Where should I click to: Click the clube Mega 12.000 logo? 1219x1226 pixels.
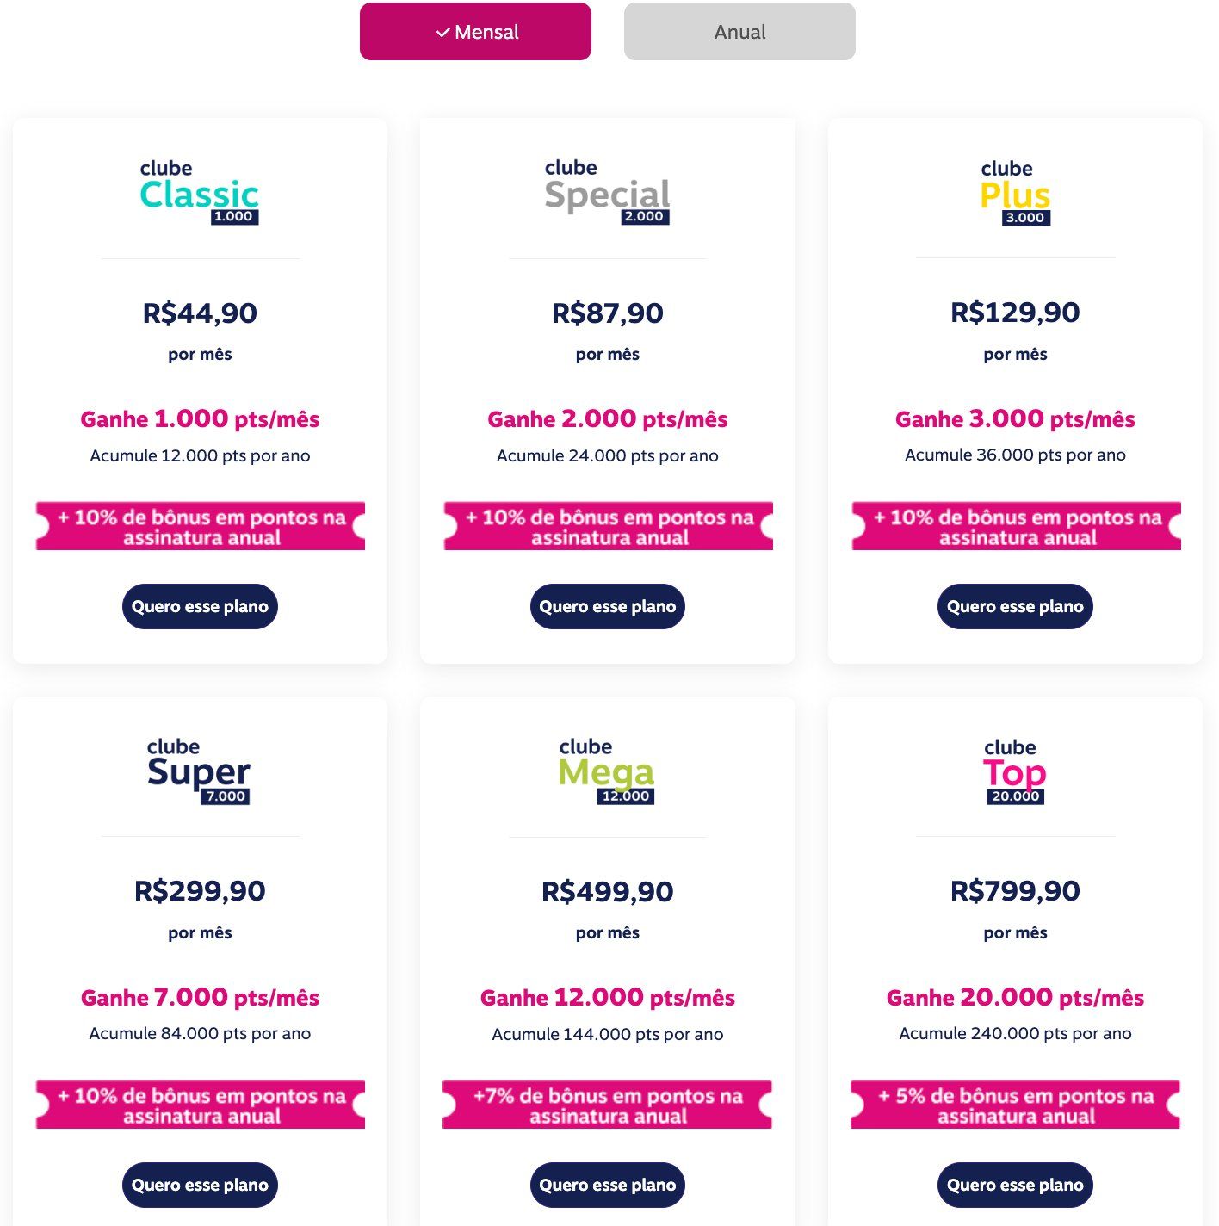point(607,771)
